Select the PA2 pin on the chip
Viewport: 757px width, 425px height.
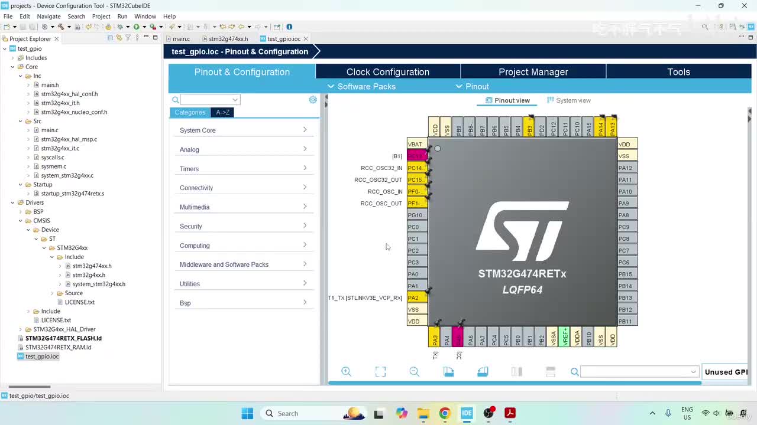point(416,297)
